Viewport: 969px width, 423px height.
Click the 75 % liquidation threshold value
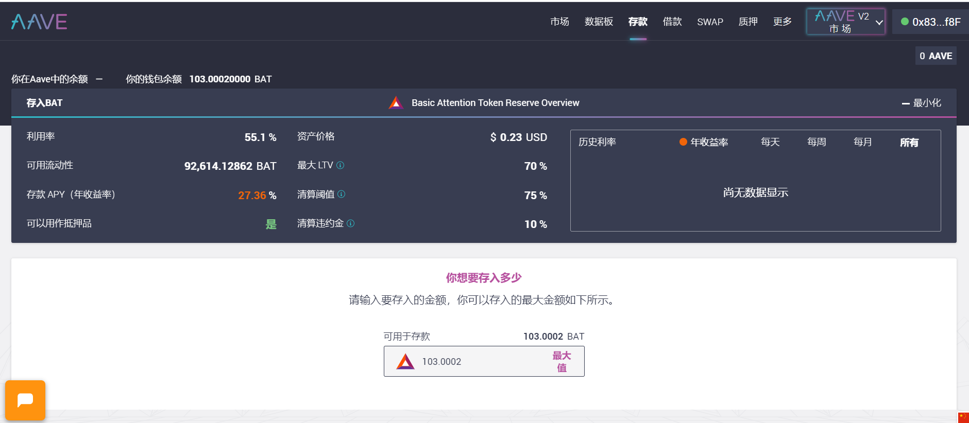(535, 196)
